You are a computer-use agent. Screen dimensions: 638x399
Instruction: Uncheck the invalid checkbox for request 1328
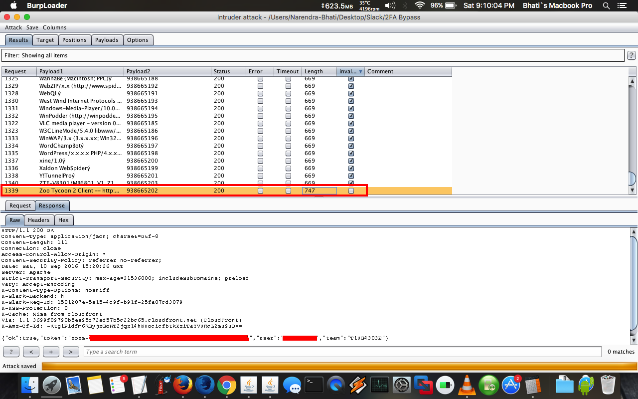351,93
